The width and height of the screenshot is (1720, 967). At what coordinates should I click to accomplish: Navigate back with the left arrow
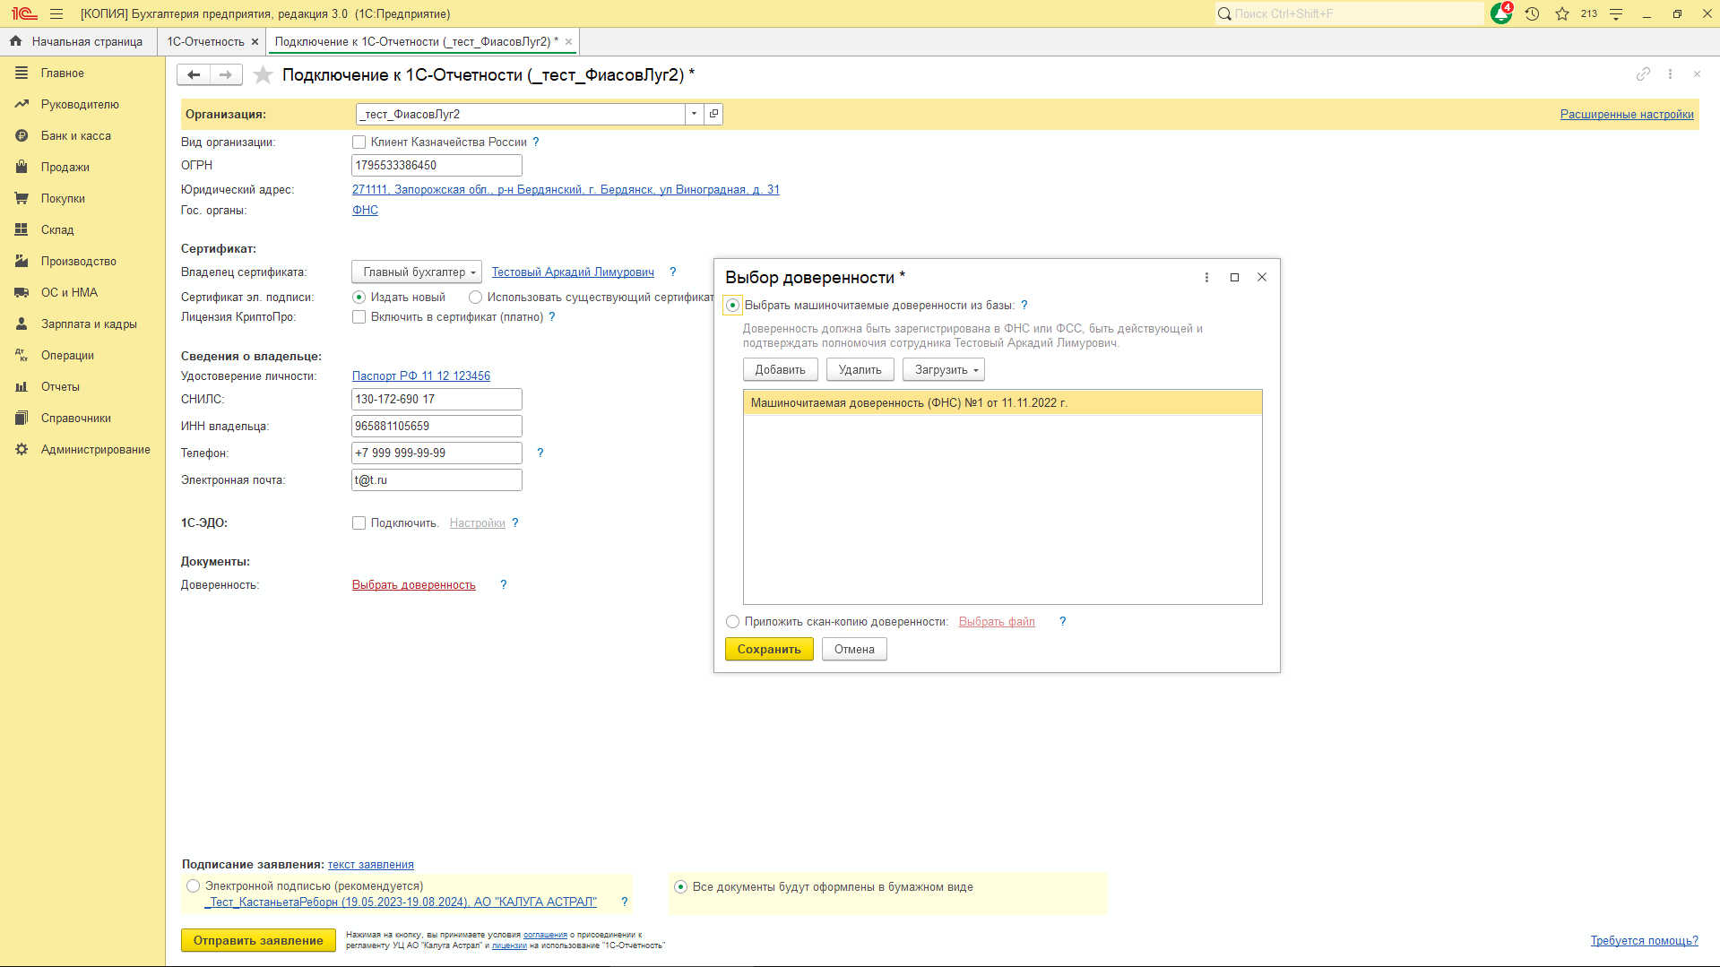194,74
